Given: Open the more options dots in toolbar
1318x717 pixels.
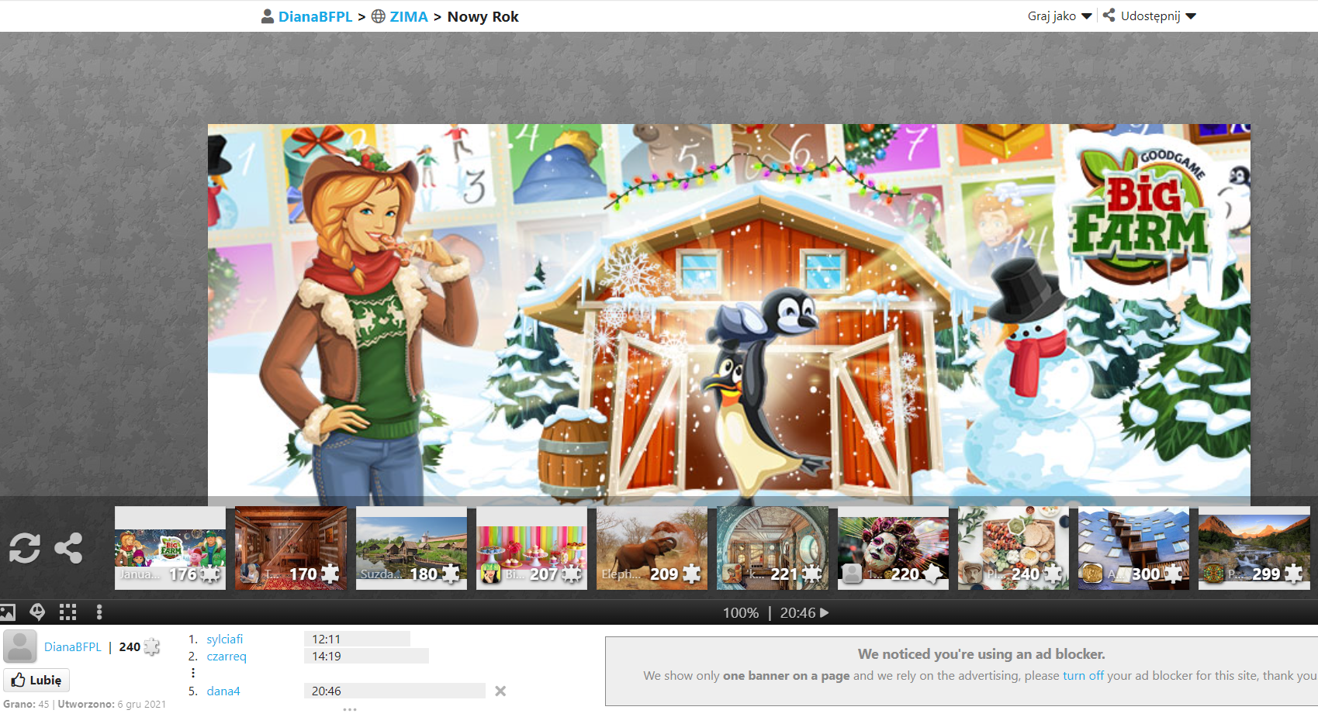Looking at the screenshot, I should click(x=99, y=612).
